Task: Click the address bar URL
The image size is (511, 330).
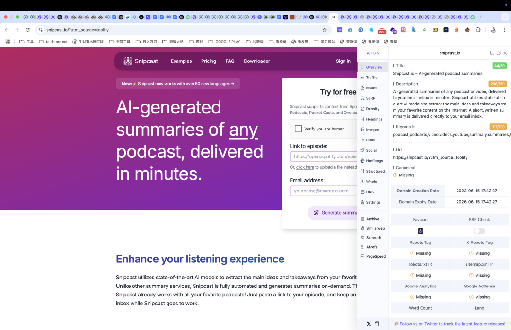Action: 78,30
